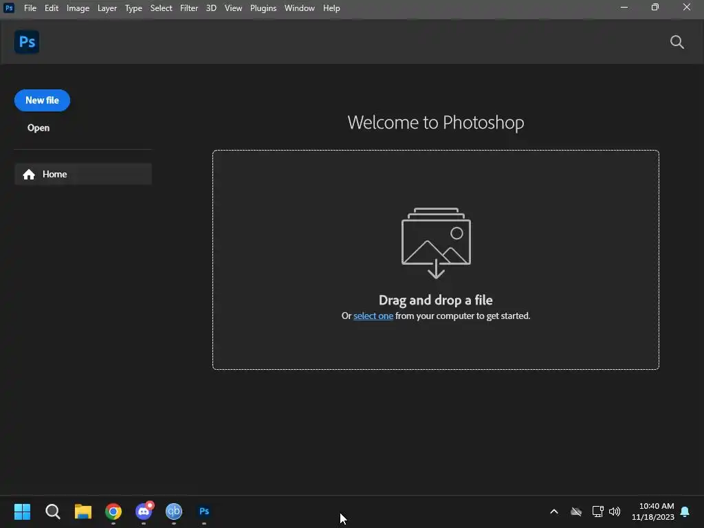Open the Type menu
Viewport: 704px width, 528px height.
tap(133, 8)
